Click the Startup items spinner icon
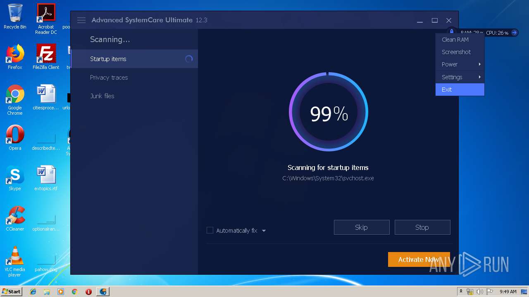 [189, 59]
